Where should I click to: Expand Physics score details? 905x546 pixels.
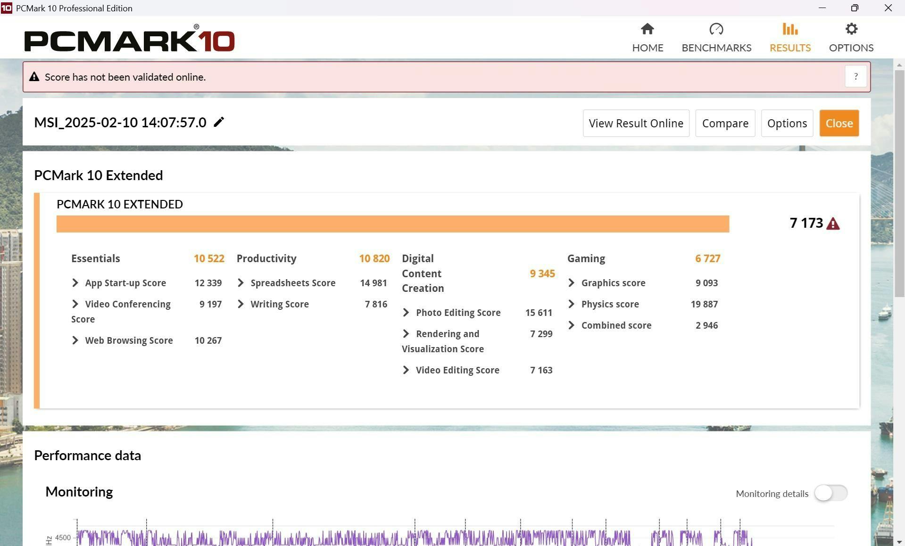pos(571,304)
